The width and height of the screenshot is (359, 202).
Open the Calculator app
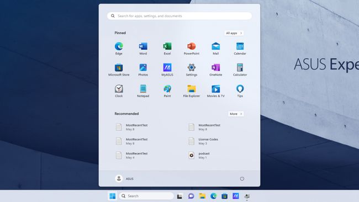pyautogui.click(x=240, y=70)
